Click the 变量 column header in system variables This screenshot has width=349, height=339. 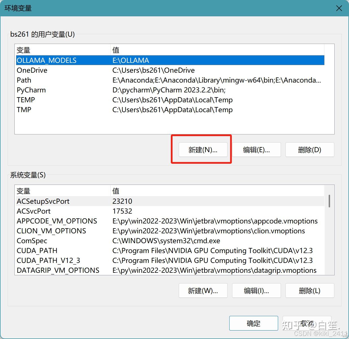63,191
